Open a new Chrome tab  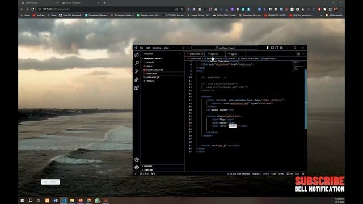click(x=104, y=3)
